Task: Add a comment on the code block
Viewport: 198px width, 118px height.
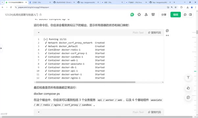Action: [x=167, y=30]
